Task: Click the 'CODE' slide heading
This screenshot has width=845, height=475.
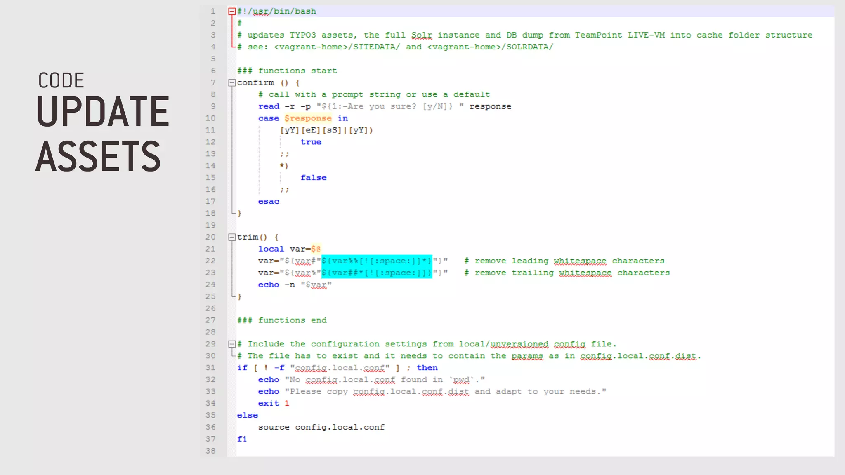Action: (61, 80)
